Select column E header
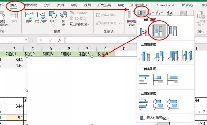Viewport: 207px width, 125px height. coord(69,49)
